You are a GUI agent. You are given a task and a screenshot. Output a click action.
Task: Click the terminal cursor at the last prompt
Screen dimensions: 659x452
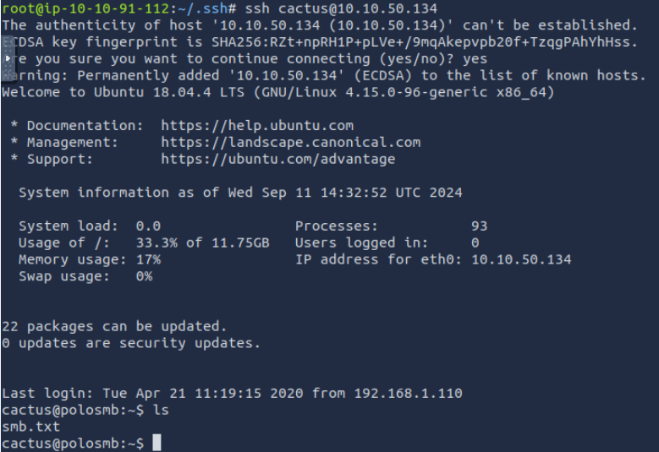[157, 443]
